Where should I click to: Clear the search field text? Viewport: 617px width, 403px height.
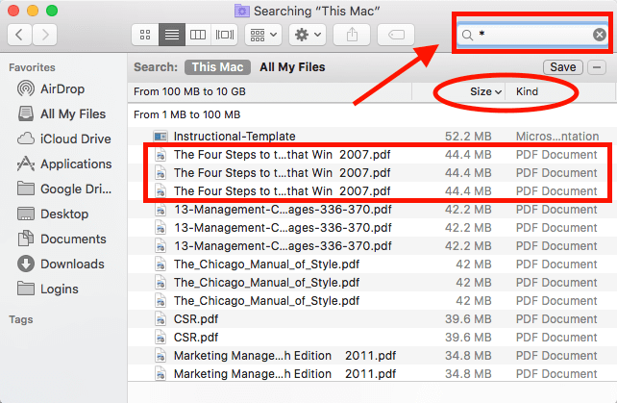point(600,35)
